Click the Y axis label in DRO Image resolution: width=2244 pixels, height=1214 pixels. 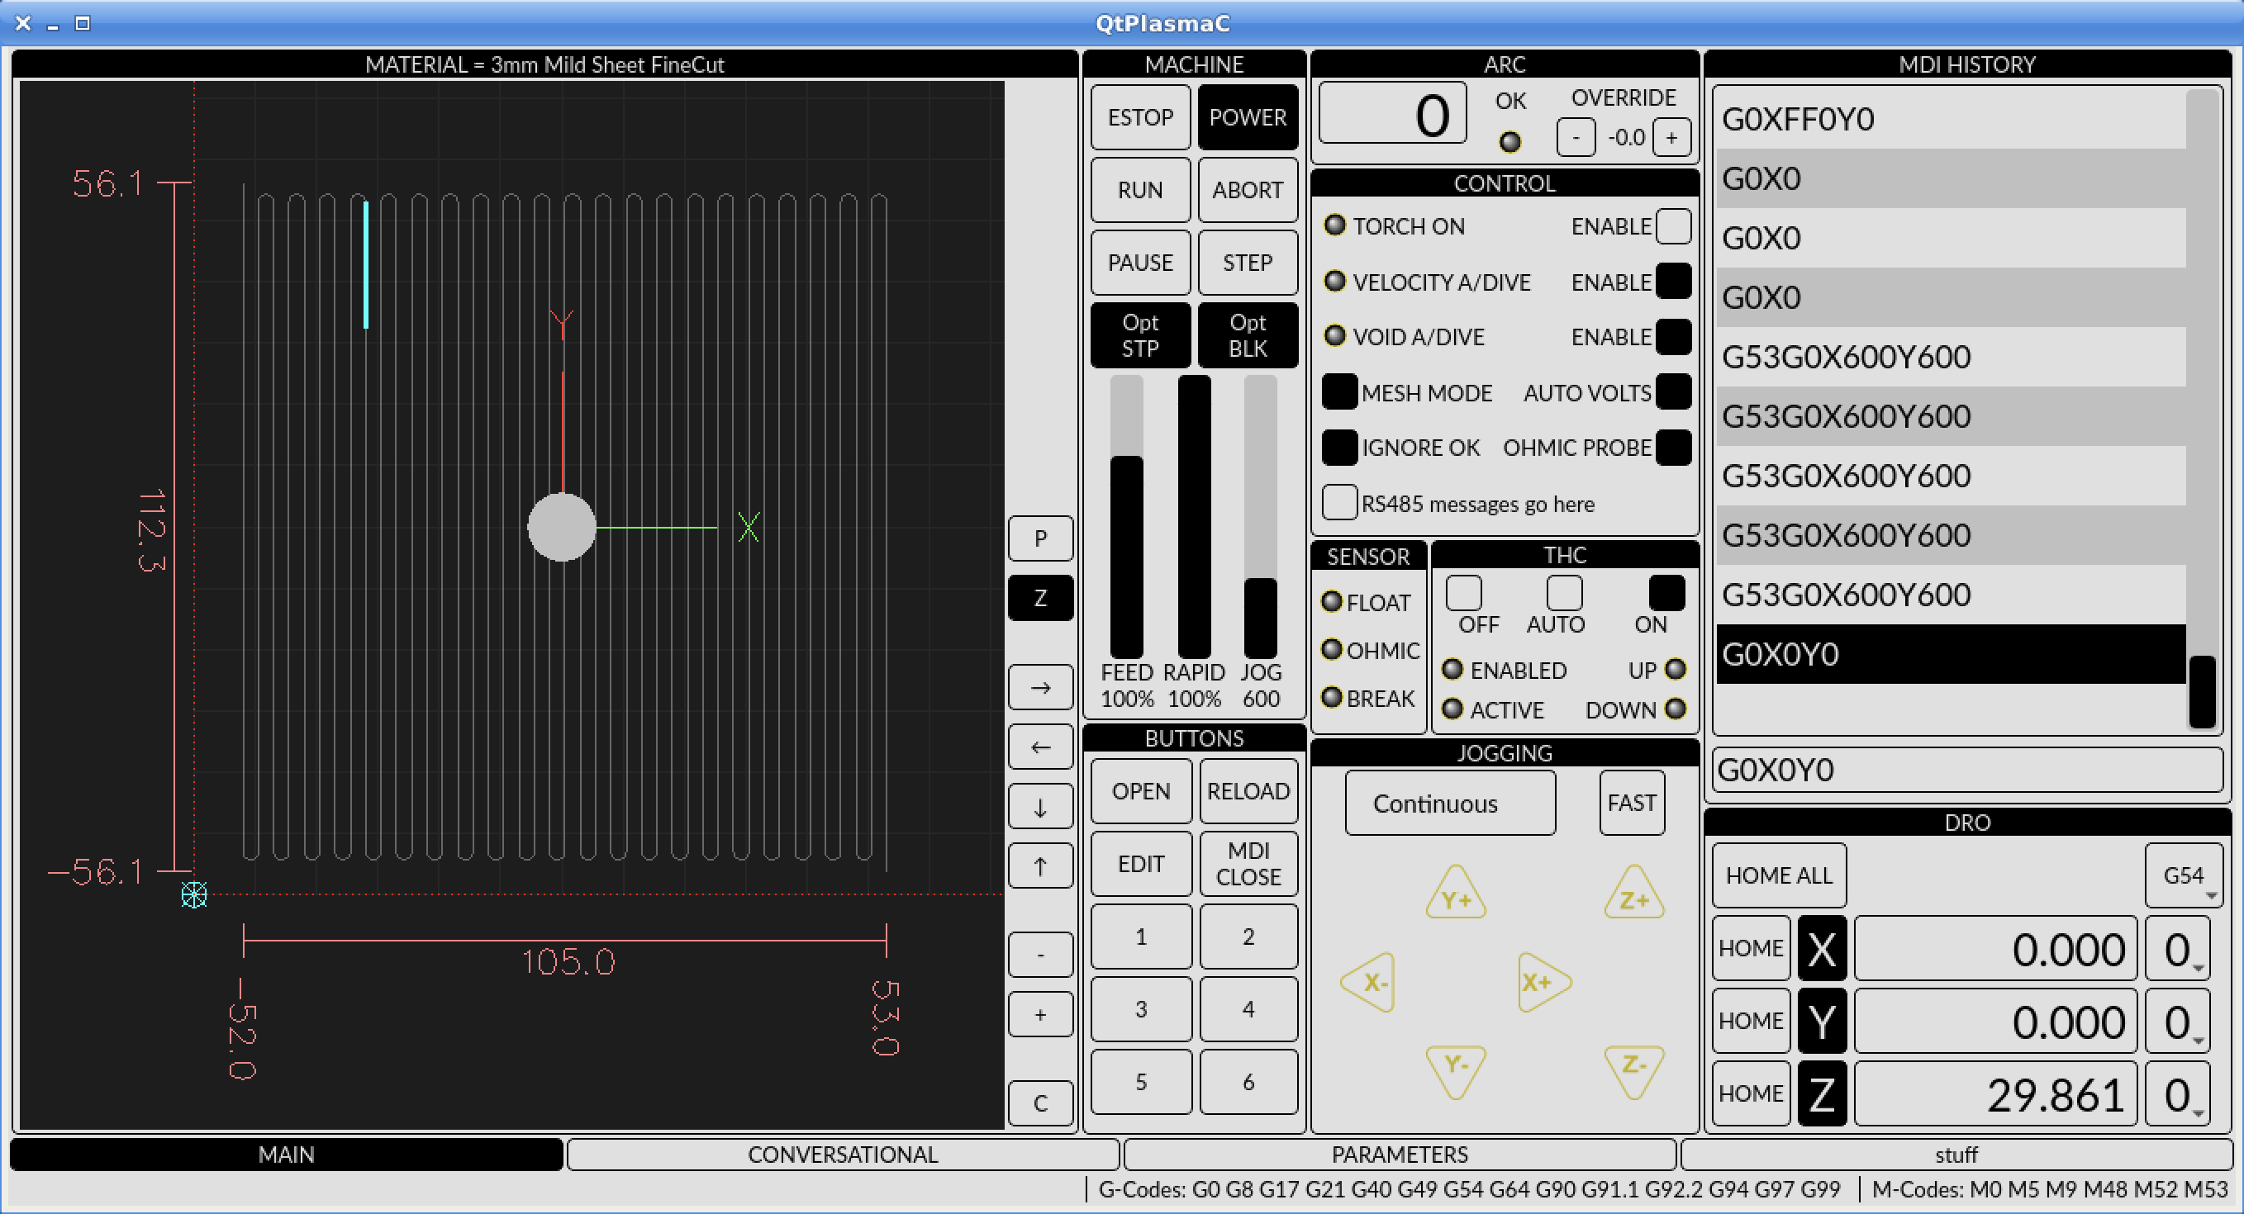coord(1822,1022)
